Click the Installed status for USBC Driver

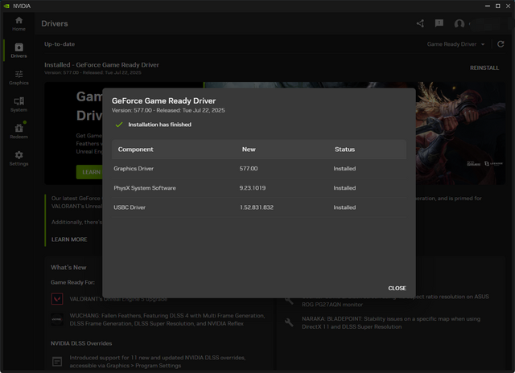pyautogui.click(x=344, y=207)
